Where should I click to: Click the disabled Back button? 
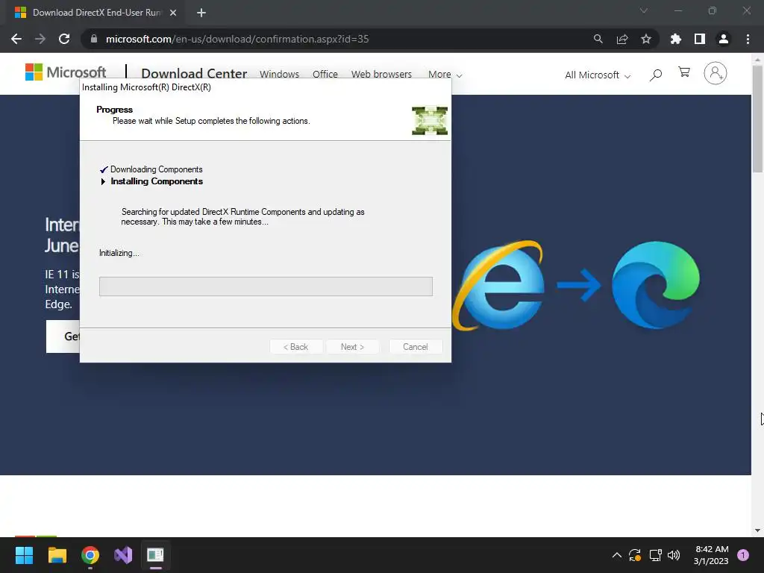(295, 347)
